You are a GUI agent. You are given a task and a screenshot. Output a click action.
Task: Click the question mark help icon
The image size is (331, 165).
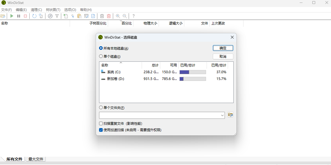pos(134,16)
